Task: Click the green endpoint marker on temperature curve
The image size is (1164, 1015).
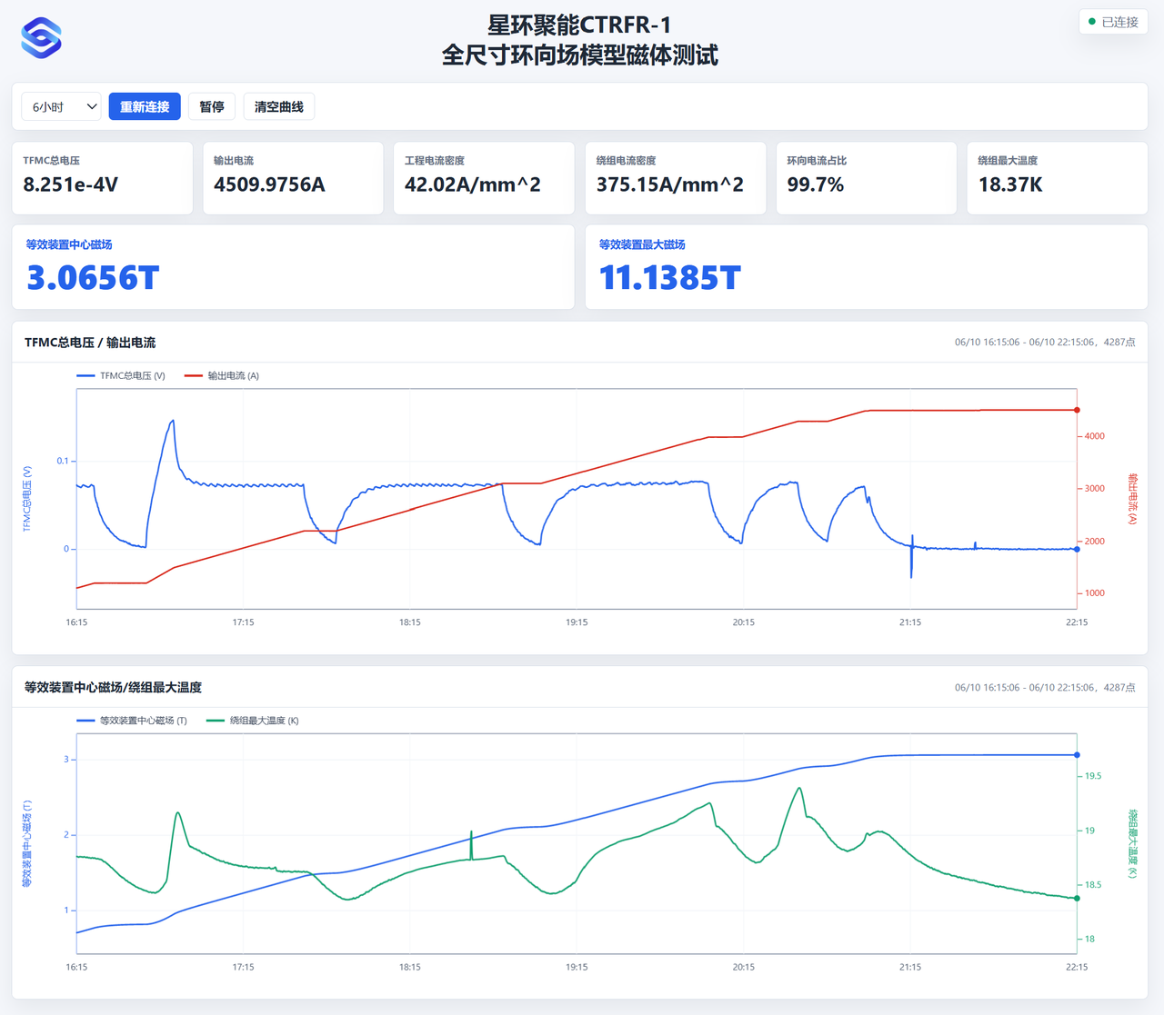Action: click(1078, 899)
